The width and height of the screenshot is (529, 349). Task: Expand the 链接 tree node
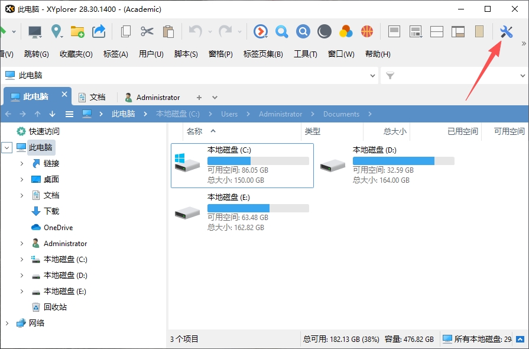22,164
